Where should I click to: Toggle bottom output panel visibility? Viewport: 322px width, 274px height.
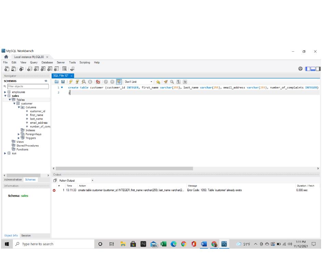tap(313, 69)
